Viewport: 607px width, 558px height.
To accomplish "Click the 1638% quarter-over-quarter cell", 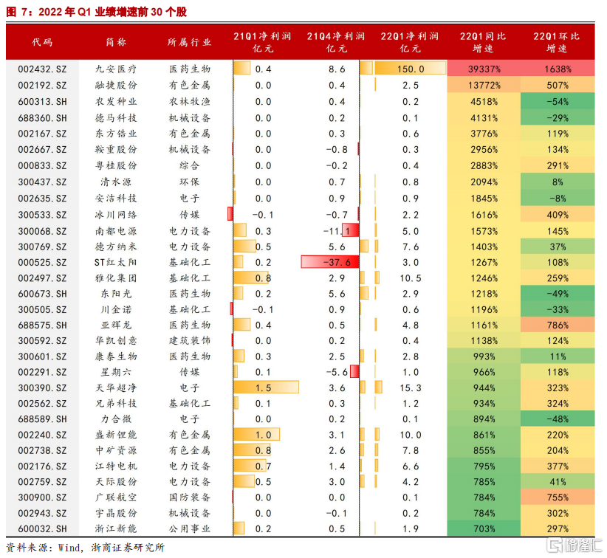I will point(558,69).
